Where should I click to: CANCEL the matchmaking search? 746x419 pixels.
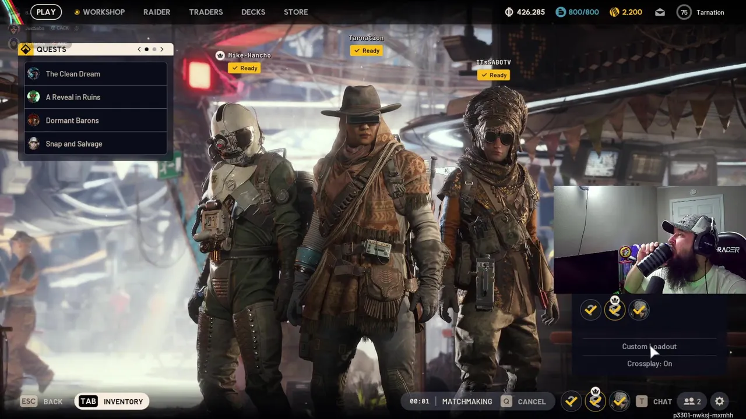532,402
